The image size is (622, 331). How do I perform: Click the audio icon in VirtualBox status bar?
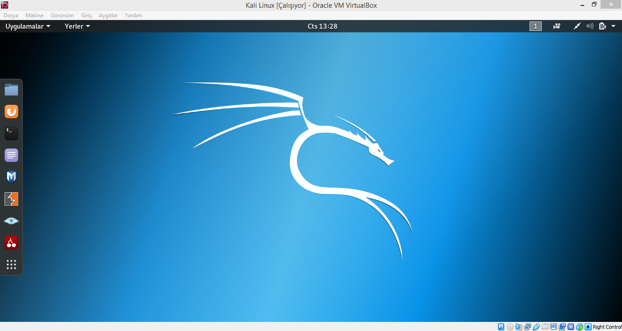tap(519, 327)
